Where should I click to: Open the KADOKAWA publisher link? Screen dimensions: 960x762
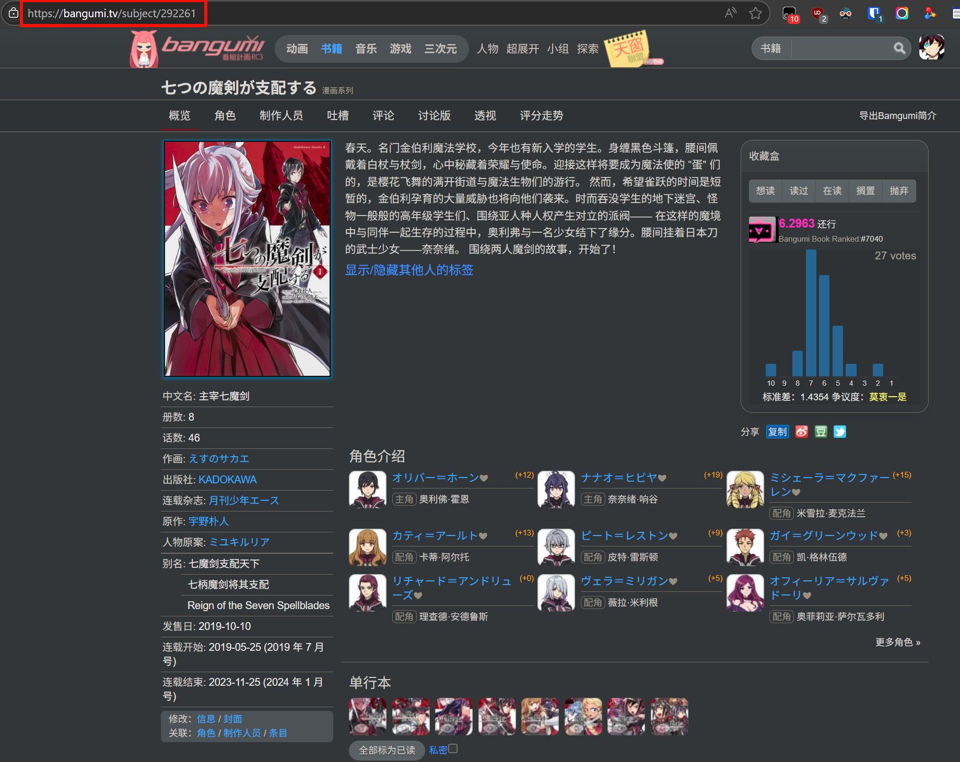click(x=228, y=480)
